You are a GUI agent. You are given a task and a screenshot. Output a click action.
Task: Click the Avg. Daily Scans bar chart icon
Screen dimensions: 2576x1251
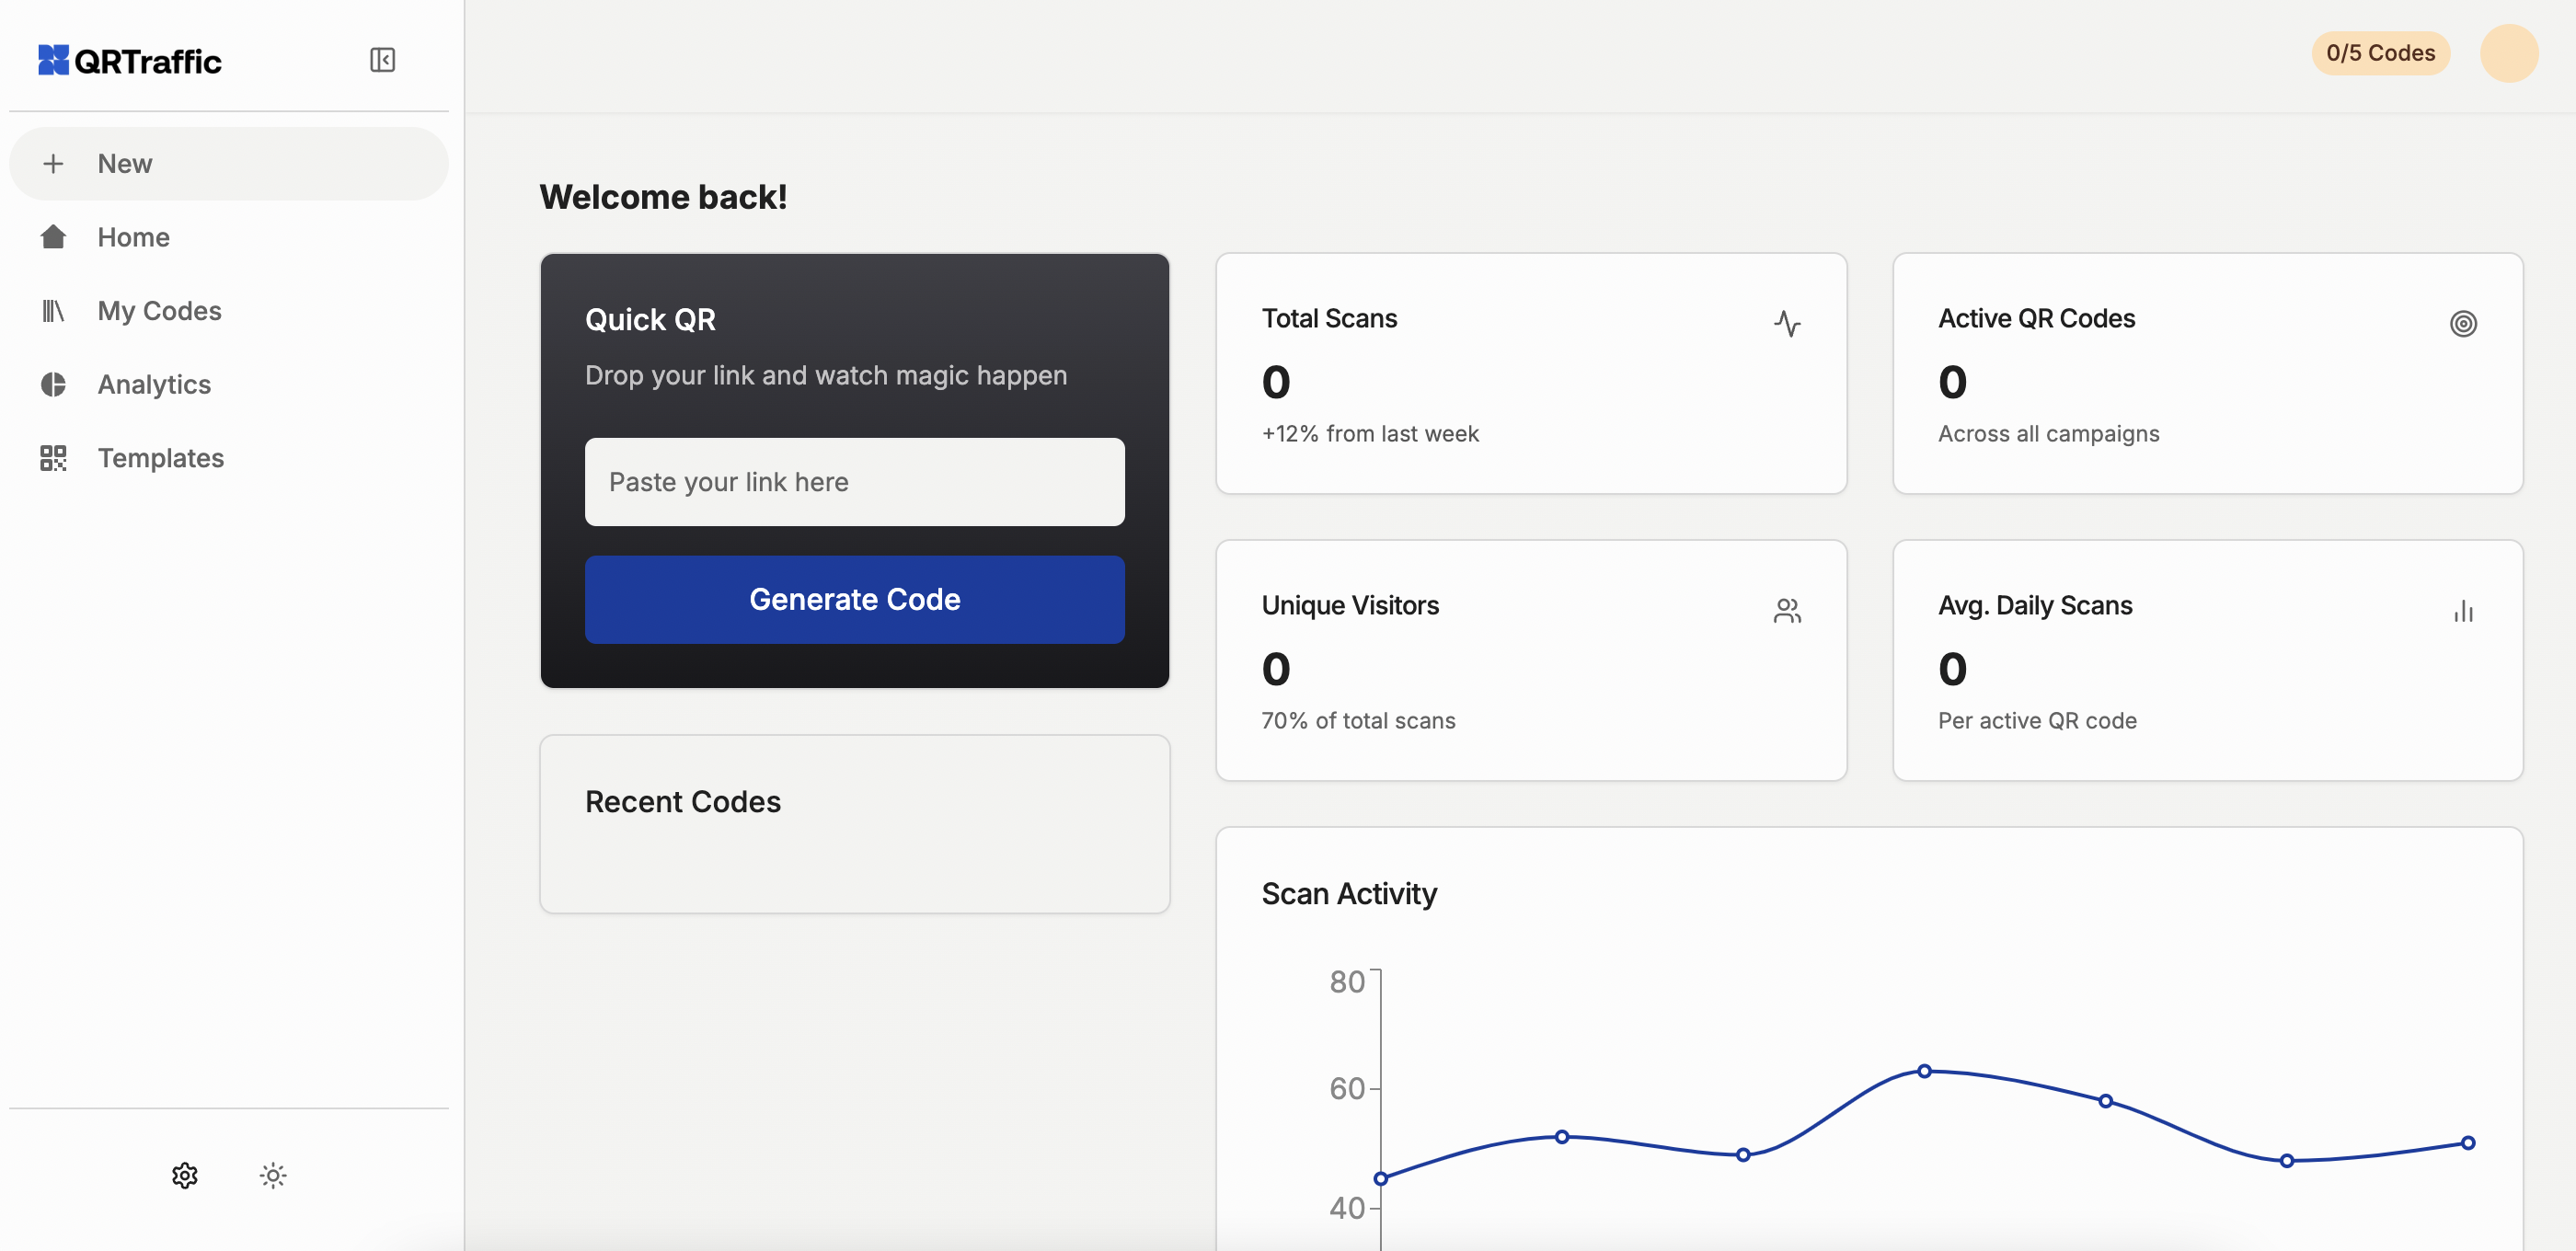(2463, 611)
